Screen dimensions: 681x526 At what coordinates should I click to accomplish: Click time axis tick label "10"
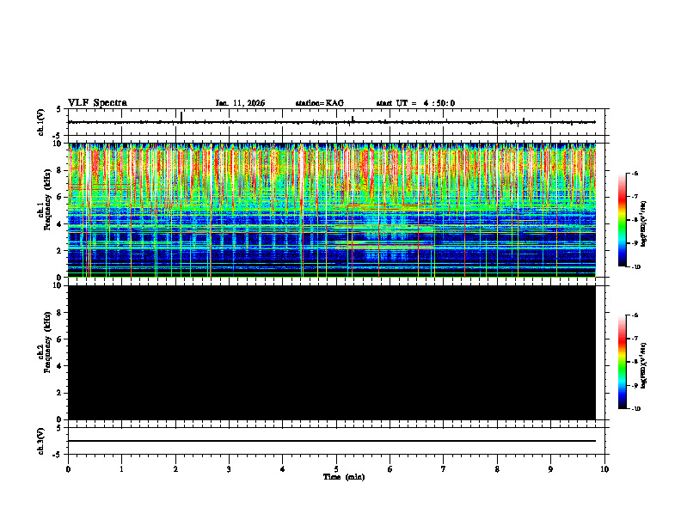(x=604, y=469)
